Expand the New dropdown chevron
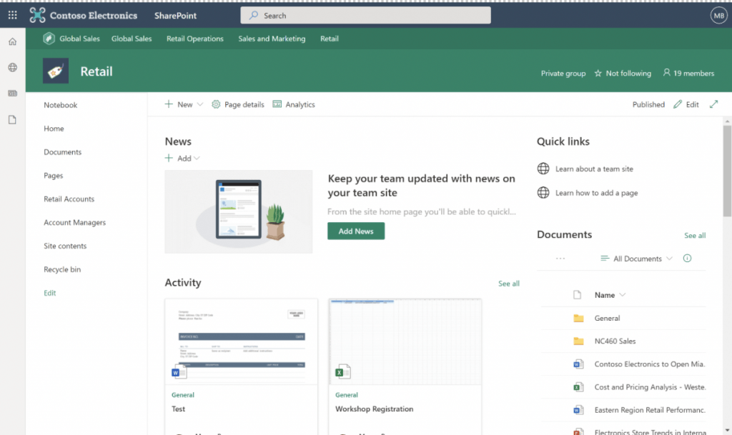732x435 pixels. pyautogui.click(x=200, y=104)
